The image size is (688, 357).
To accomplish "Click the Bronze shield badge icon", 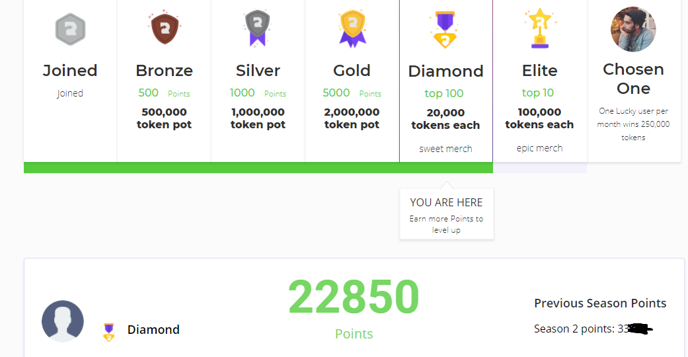I will 164,29.
